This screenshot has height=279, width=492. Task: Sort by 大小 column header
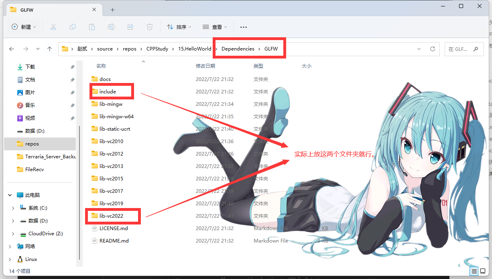coord(306,66)
